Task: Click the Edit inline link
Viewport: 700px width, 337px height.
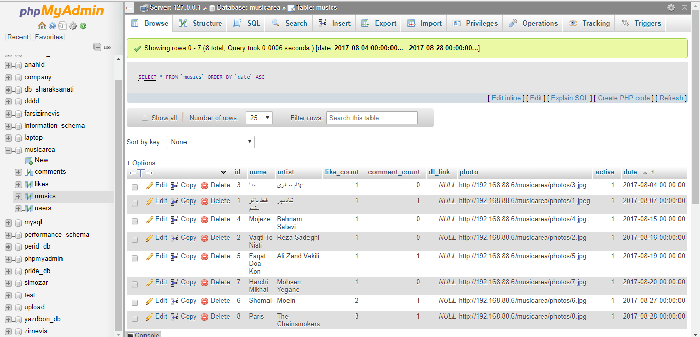Action: pos(506,98)
